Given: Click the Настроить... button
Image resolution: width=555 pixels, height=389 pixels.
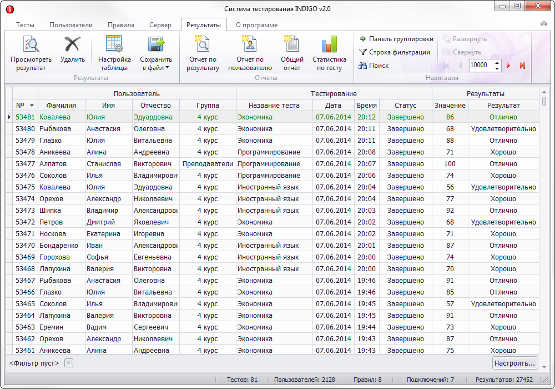Looking at the screenshot, I should pos(514,363).
